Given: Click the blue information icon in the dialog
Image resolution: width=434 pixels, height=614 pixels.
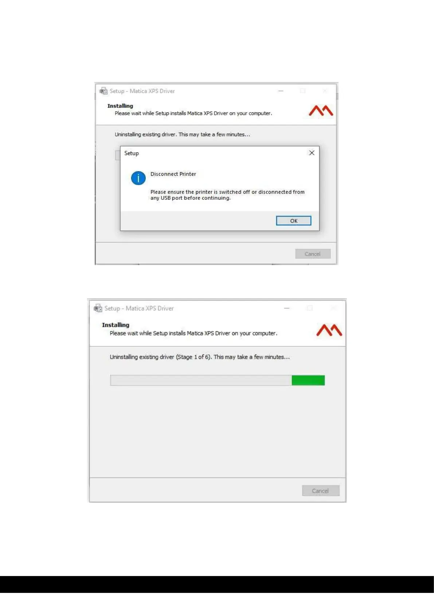Looking at the screenshot, I should click(x=138, y=178).
